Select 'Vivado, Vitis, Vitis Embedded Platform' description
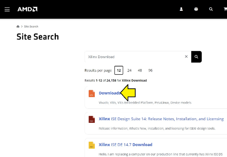The height and width of the screenshot is (157, 227). tap(145, 103)
